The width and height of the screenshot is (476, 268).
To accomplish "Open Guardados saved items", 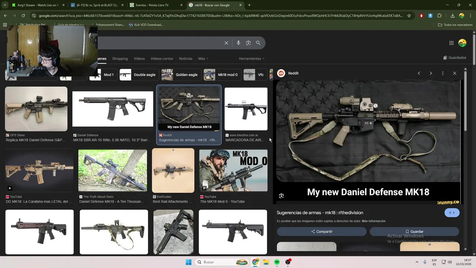I will pos(455,58).
